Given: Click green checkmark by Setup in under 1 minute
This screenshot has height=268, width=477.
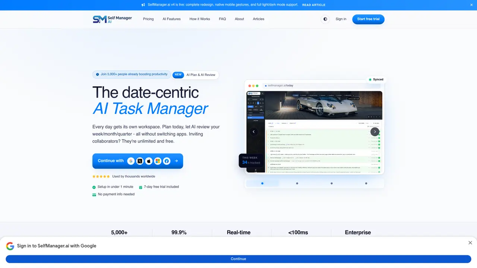Looking at the screenshot, I should 94,187.
